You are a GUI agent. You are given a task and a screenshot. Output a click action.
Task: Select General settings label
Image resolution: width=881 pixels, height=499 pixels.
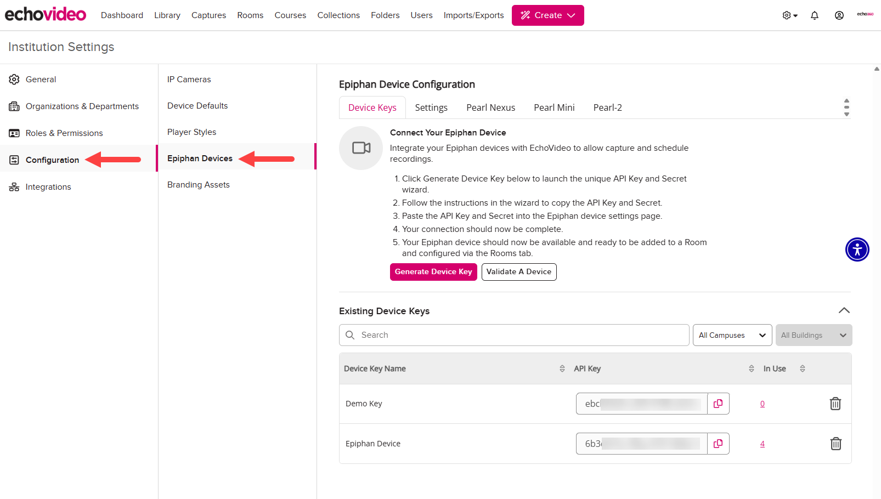[41, 80]
